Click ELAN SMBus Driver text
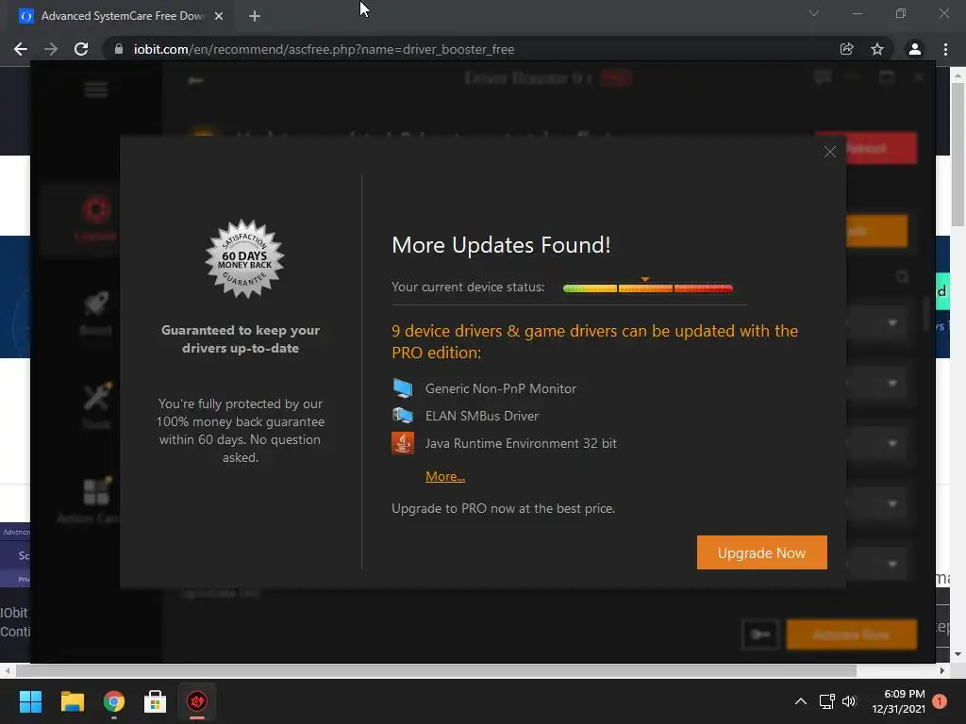 point(482,416)
